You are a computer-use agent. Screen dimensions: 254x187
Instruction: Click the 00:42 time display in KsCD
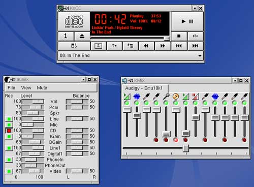pyautogui.click(x=110, y=19)
